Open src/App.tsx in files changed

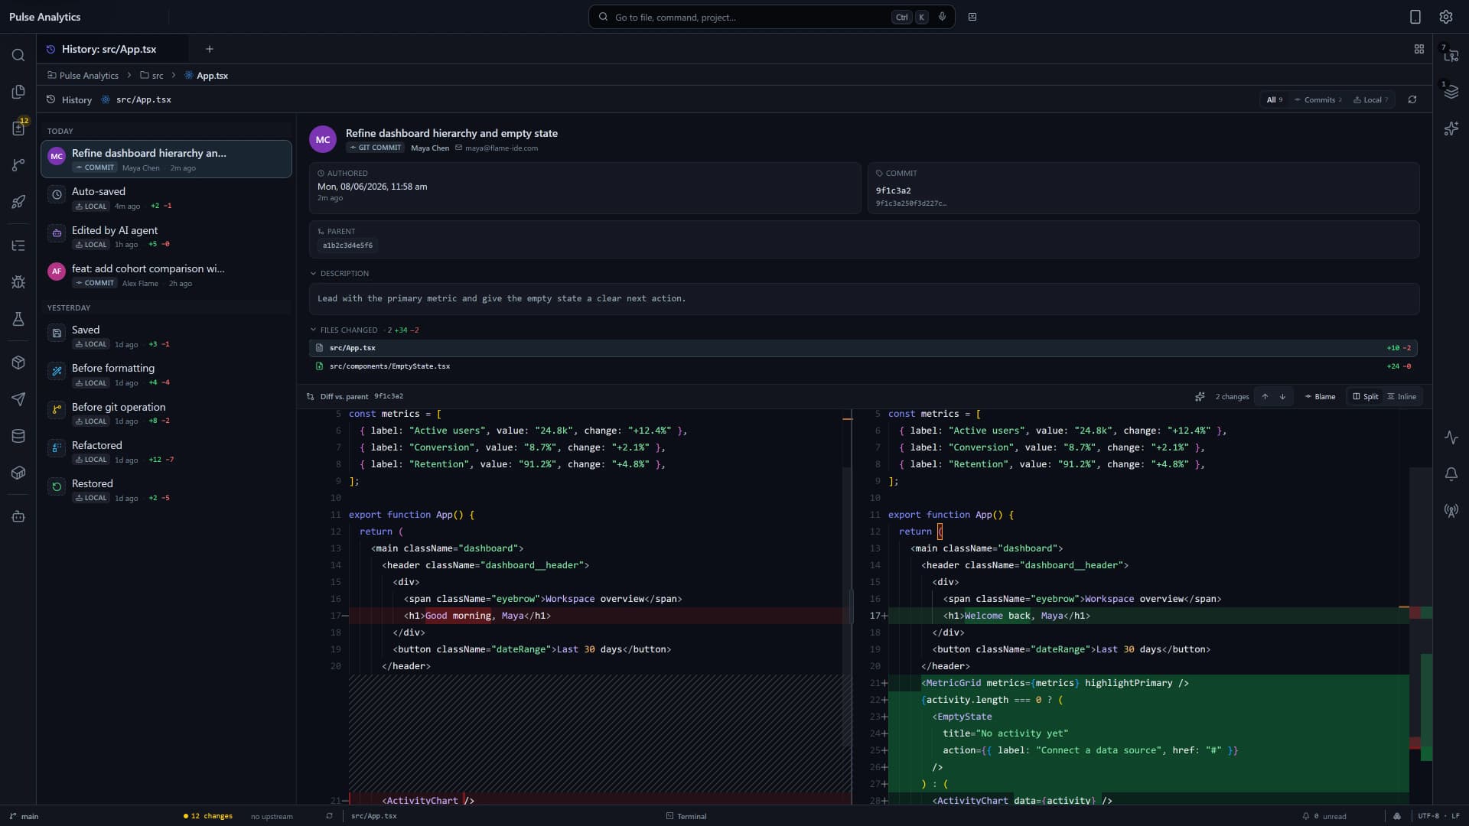coord(863,347)
